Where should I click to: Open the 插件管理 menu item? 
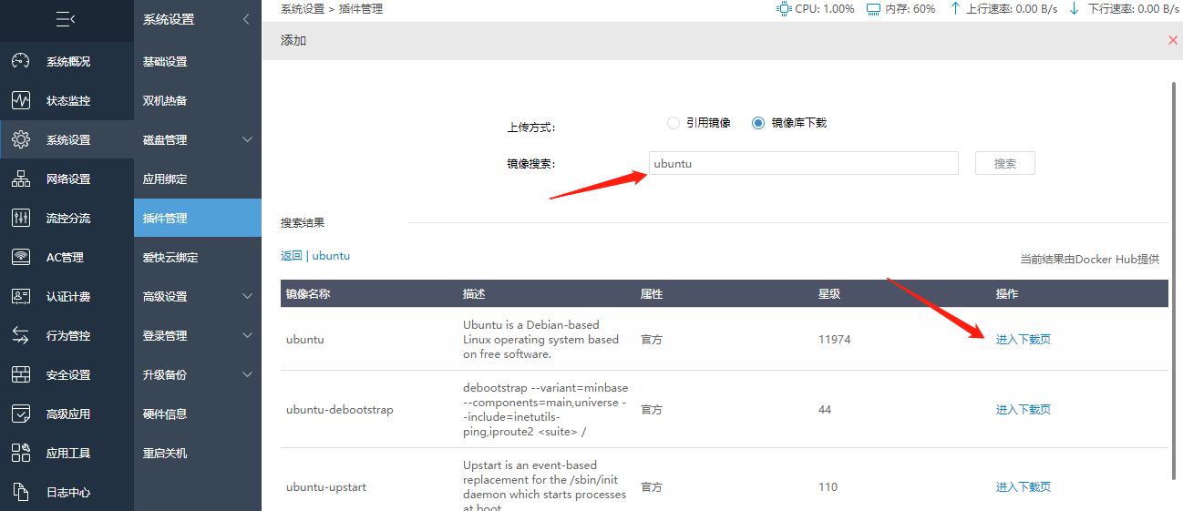(x=165, y=219)
